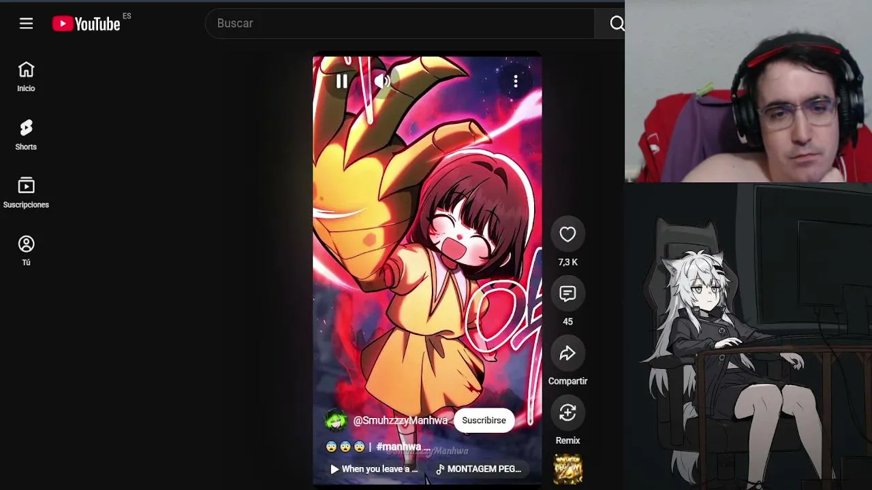Image resolution: width=872 pixels, height=490 pixels.
Task: Open the SmuhzzzyManhwa channel avatar
Action: coord(336,421)
